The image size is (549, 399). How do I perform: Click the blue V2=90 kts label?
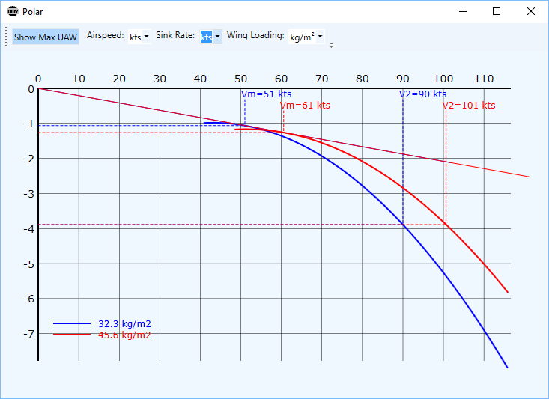(422, 94)
